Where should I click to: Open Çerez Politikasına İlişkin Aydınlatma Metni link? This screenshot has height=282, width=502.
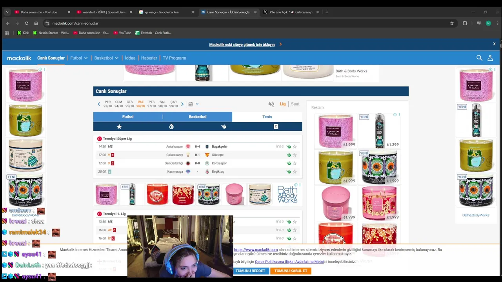(289, 262)
